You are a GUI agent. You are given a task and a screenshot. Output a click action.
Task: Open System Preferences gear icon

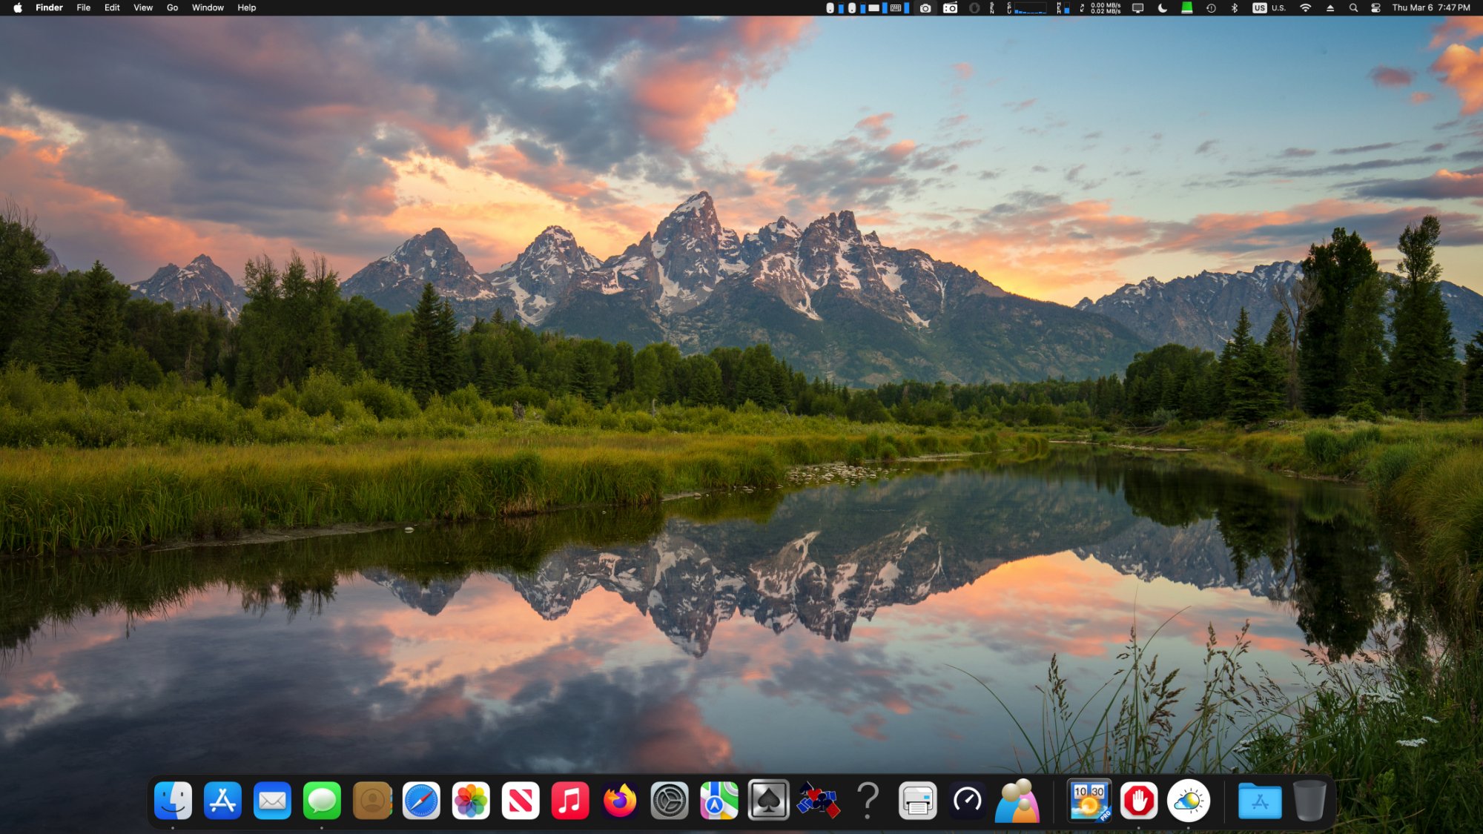tap(669, 801)
